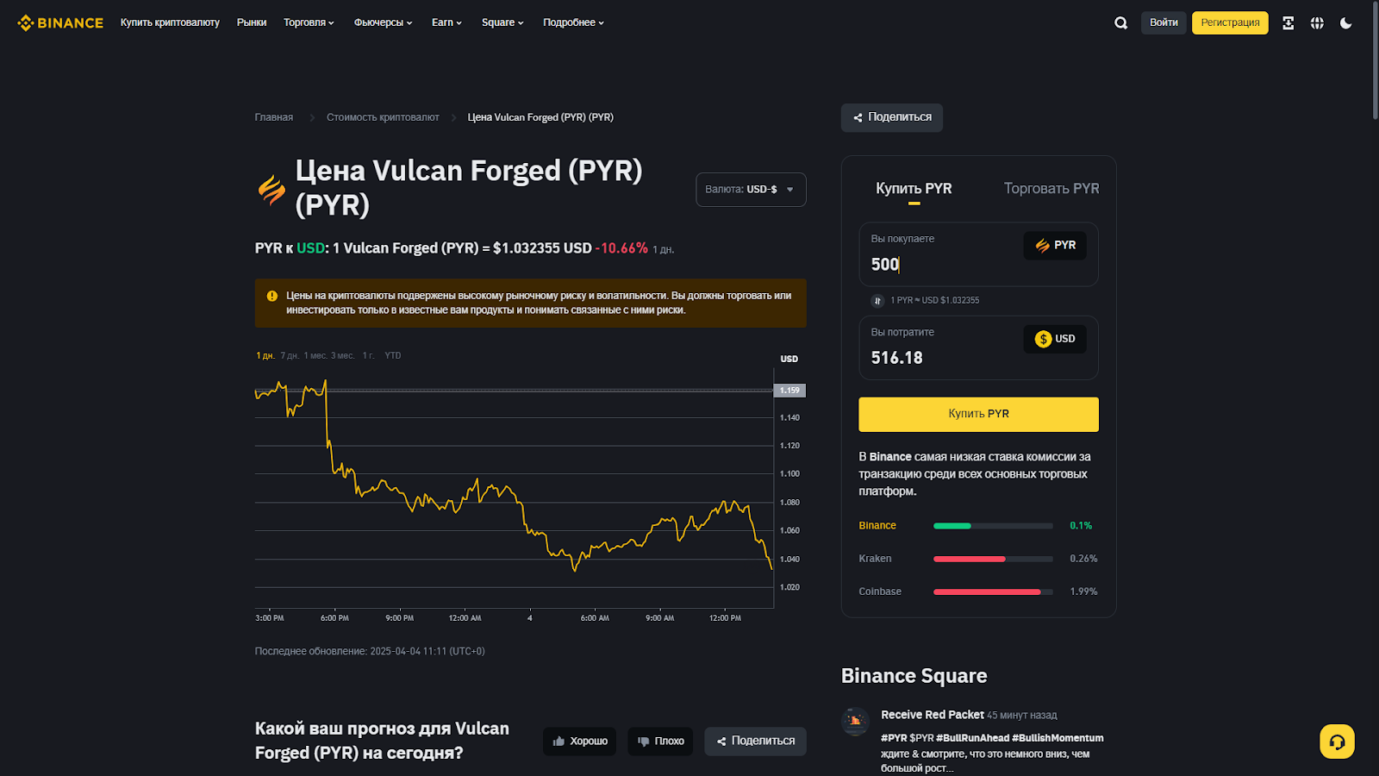The width and height of the screenshot is (1379, 776).
Task: Switch to Купить PYR tab
Action: (x=914, y=189)
